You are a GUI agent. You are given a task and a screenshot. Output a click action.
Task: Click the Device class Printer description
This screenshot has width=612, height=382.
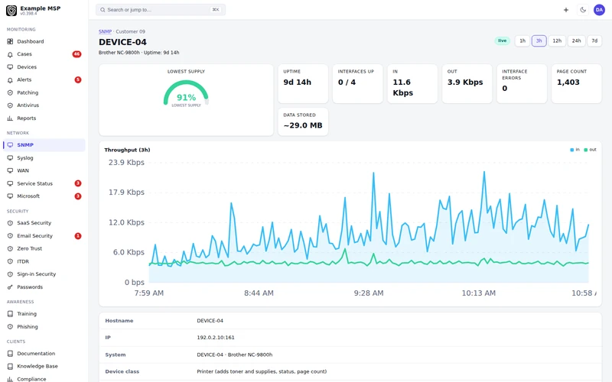(262, 371)
